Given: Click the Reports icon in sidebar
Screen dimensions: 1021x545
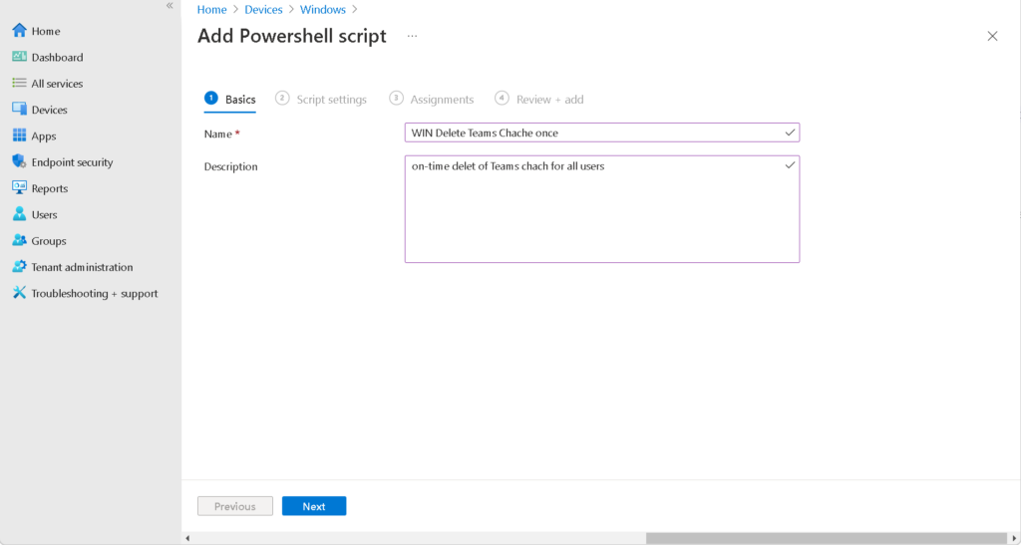Looking at the screenshot, I should pos(20,188).
